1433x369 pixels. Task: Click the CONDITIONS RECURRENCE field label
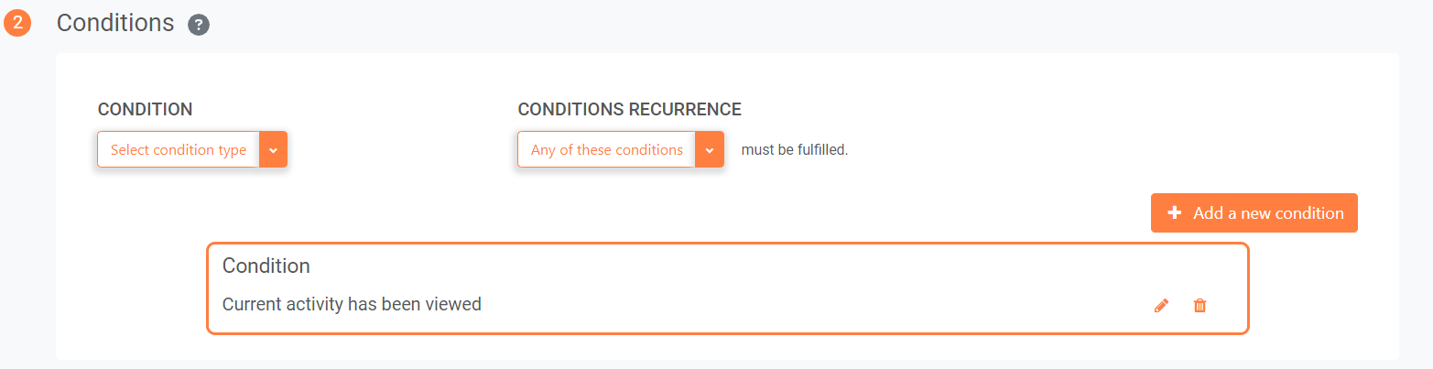coord(629,109)
